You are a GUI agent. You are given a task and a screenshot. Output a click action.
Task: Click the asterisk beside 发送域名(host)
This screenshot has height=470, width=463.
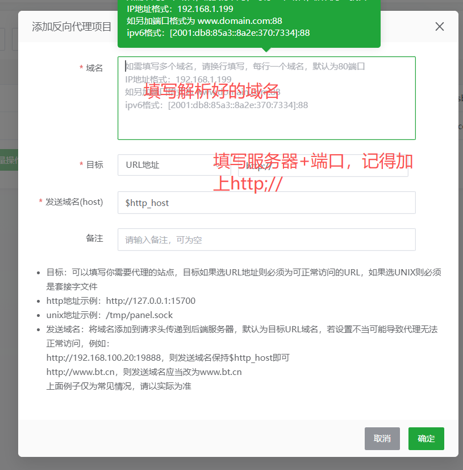click(x=40, y=201)
